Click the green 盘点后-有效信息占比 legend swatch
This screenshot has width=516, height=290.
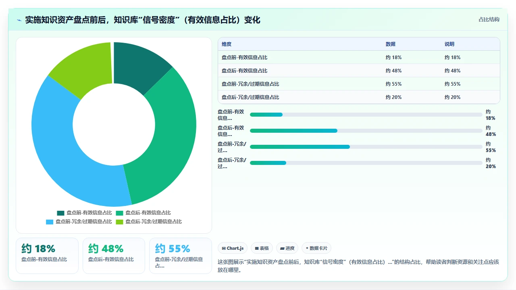(120, 213)
